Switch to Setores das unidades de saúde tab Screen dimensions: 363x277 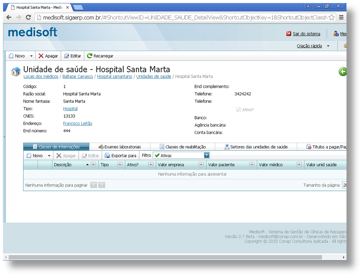pyautogui.click(x=256, y=147)
